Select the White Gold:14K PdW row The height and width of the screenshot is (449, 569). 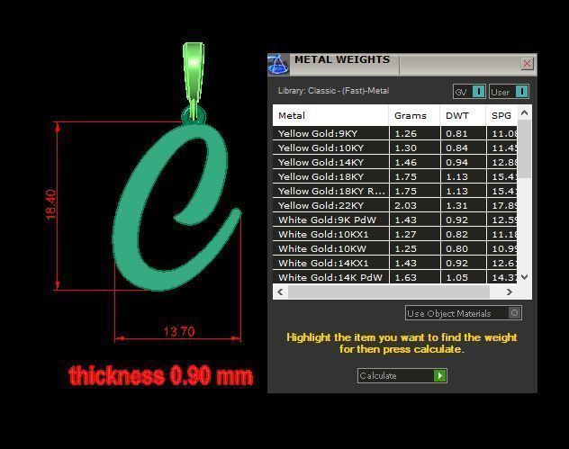tap(395, 277)
